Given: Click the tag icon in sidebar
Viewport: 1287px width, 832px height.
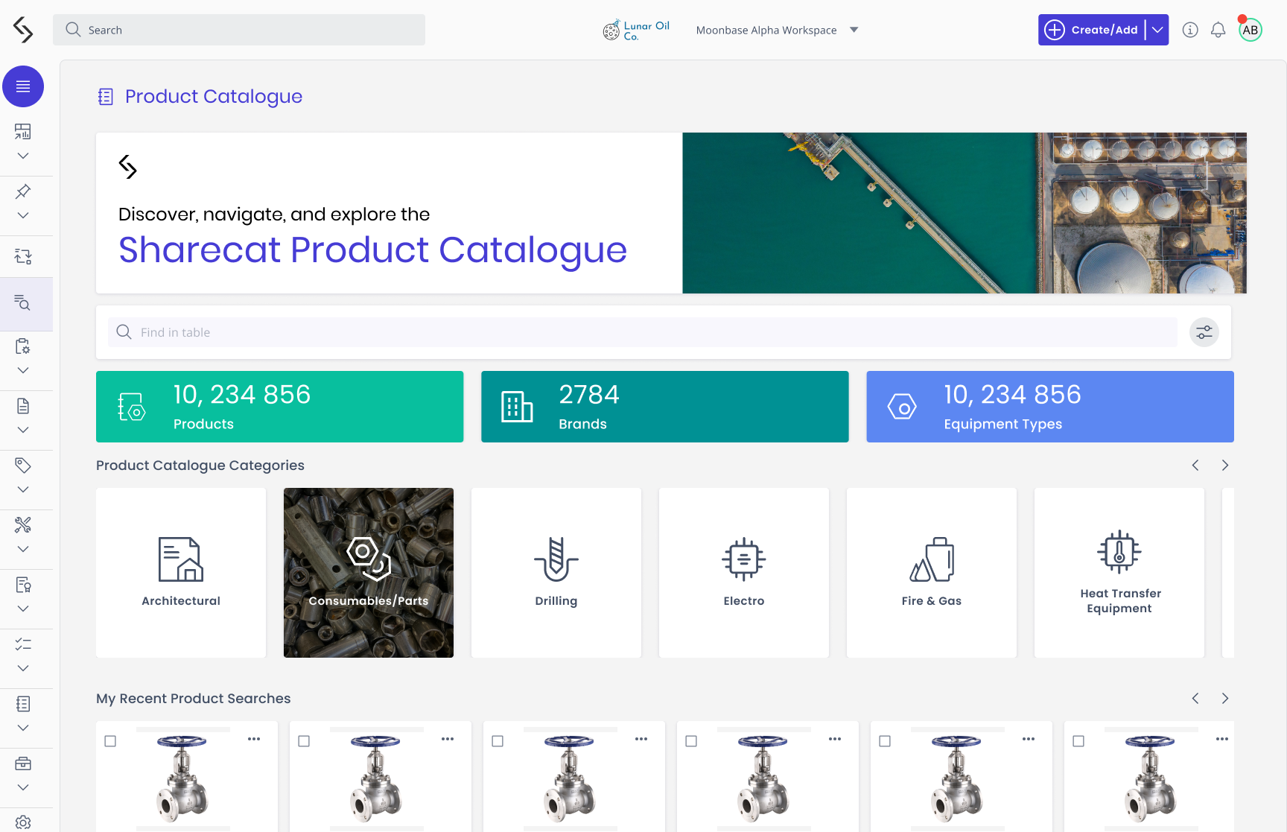Looking at the screenshot, I should point(23,466).
